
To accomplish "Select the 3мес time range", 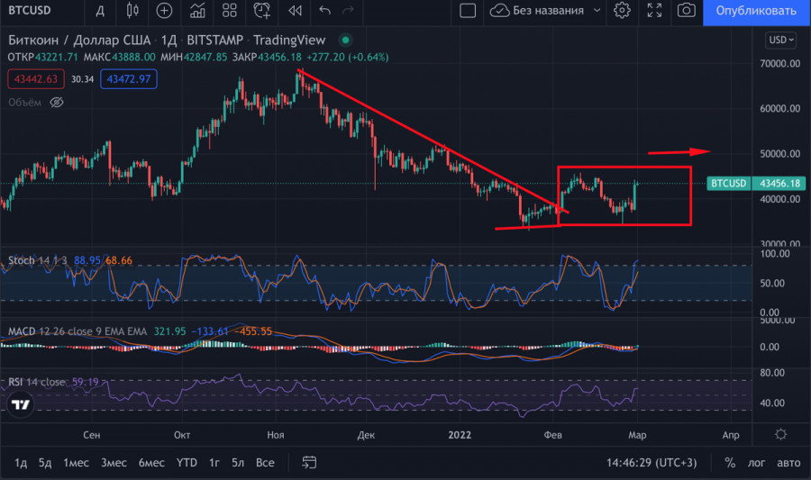I will (x=114, y=462).
